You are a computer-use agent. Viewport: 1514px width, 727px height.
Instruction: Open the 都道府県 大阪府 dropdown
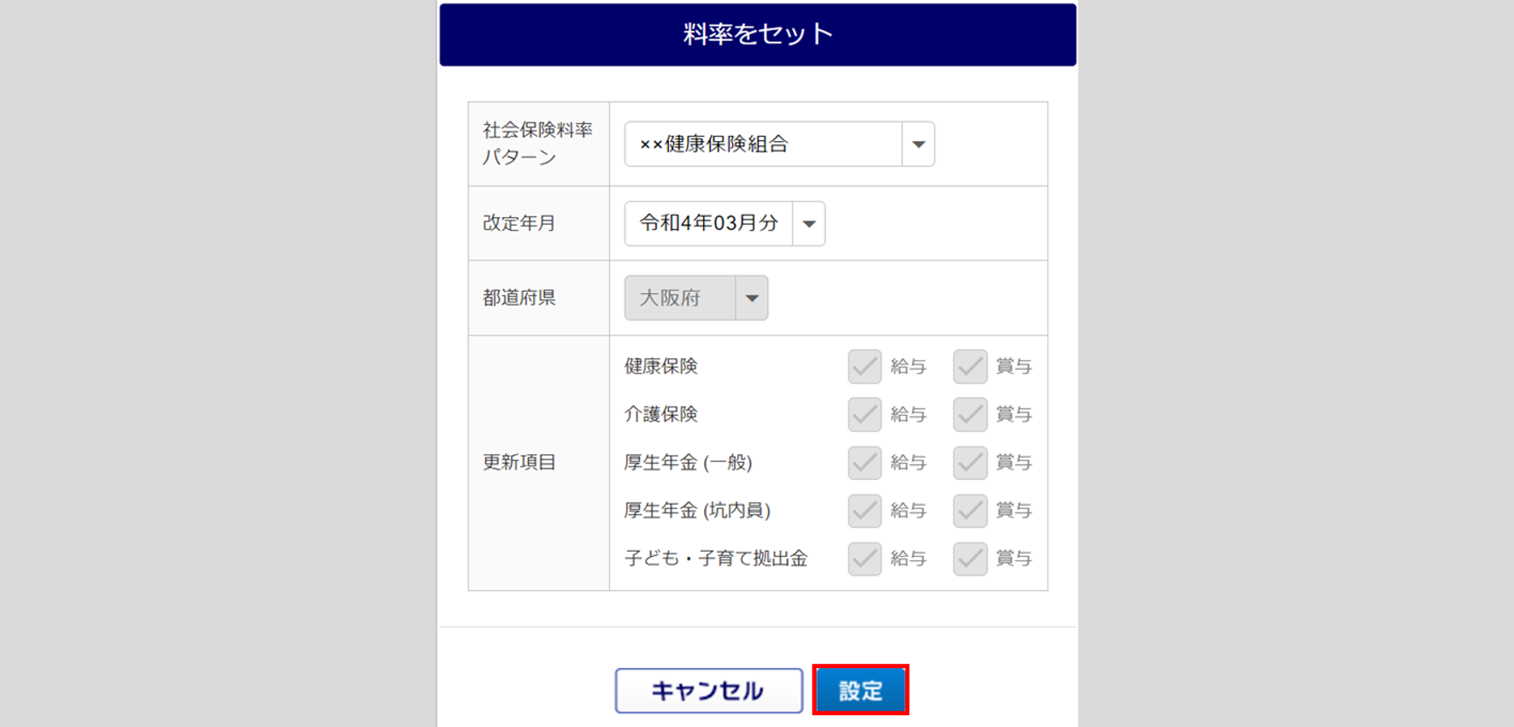(752, 298)
